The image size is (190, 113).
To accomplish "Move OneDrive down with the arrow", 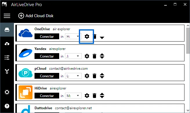I will 102,38.
